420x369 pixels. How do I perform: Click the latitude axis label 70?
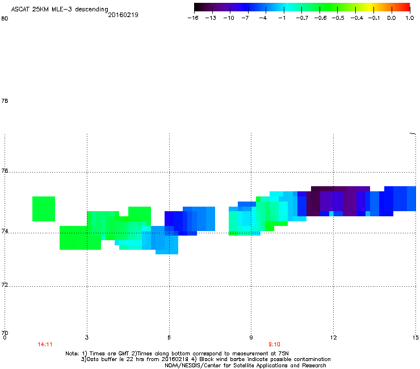5,333
